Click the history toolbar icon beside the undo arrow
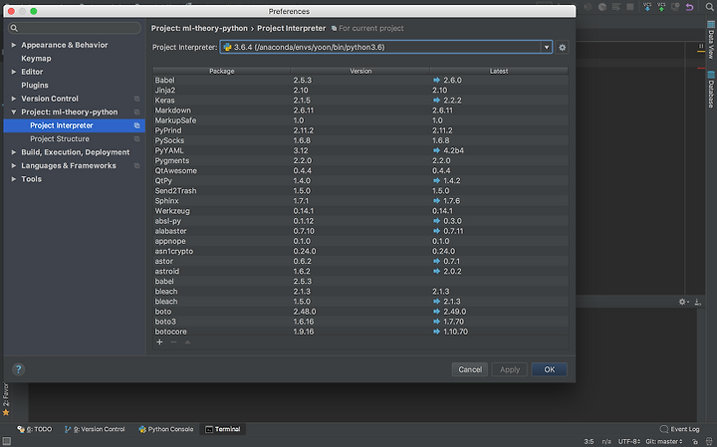 click(675, 6)
